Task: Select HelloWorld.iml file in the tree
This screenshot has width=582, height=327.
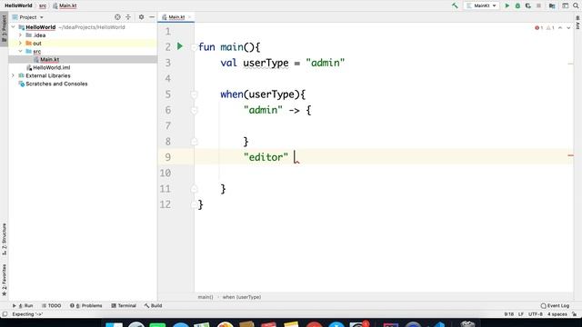Action: (51, 67)
